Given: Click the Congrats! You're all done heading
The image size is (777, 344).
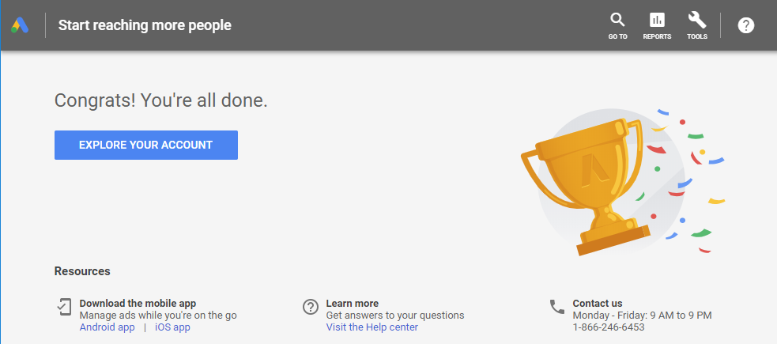Looking at the screenshot, I should coord(160,100).
